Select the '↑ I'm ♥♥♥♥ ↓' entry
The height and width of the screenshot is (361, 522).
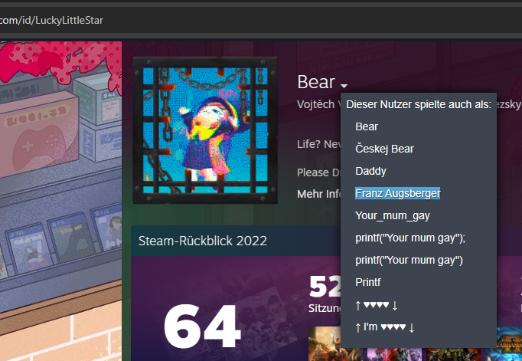coord(385,327)
